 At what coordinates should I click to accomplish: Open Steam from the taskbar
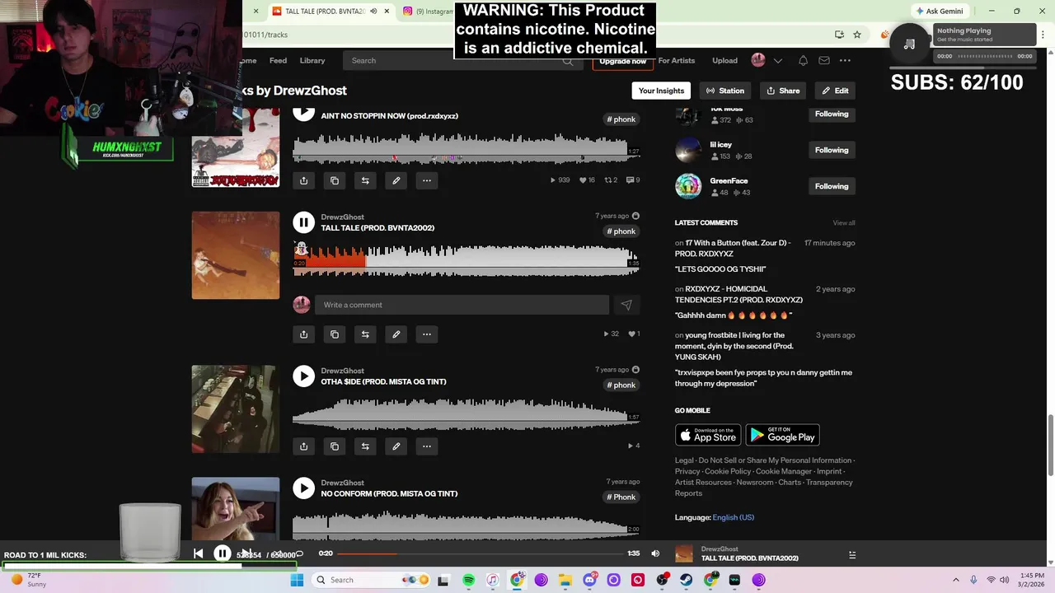[686, 580]
